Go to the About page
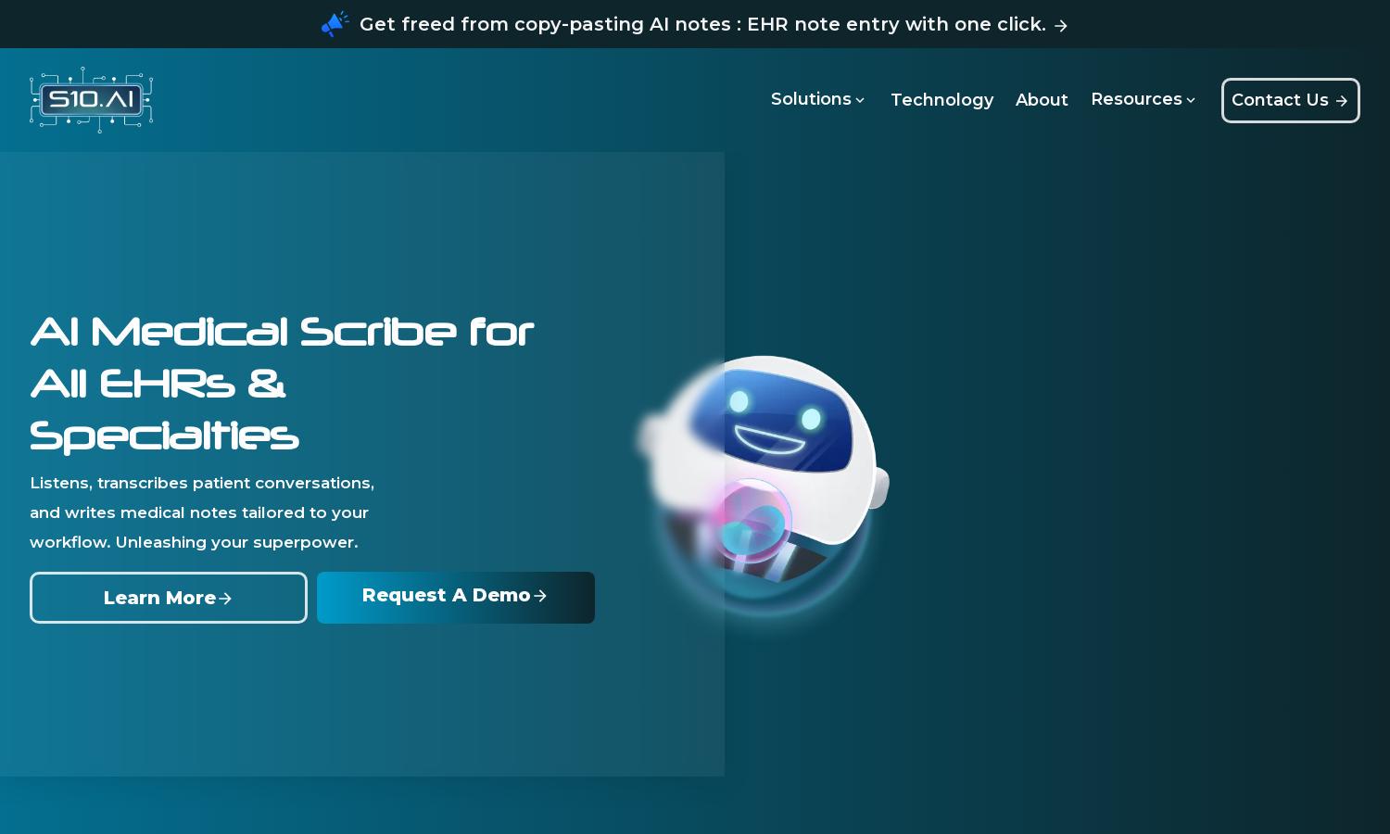The width and height of the screenshot is (1390, 834). coord(1042,100)
